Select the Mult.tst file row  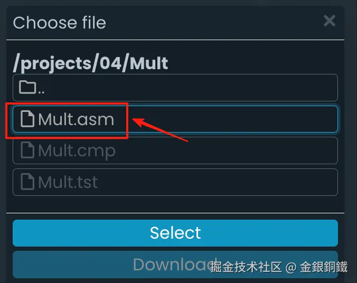(x=175, y=182)
